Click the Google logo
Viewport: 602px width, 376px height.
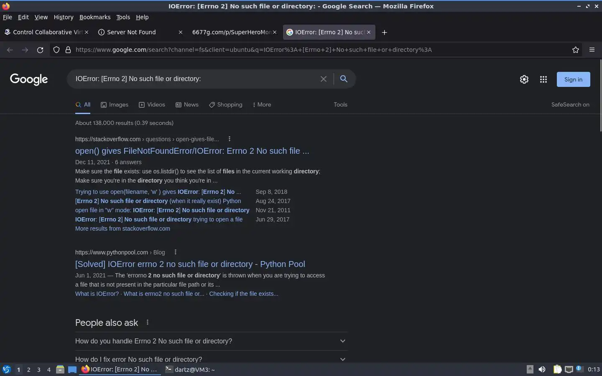click(x=29, y=79)
